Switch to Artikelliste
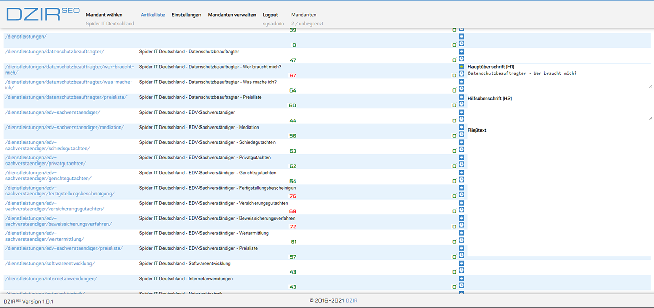The height and width of the screenshot is (308, 654). click(x=153, y=15)
